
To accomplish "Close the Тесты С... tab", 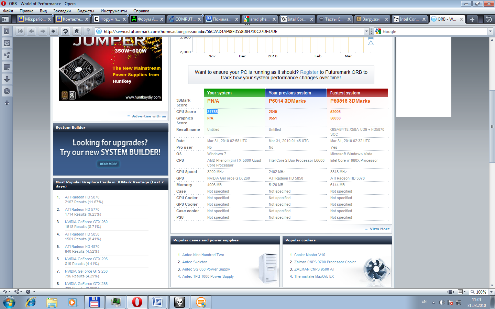I will [x=349, y=19].
